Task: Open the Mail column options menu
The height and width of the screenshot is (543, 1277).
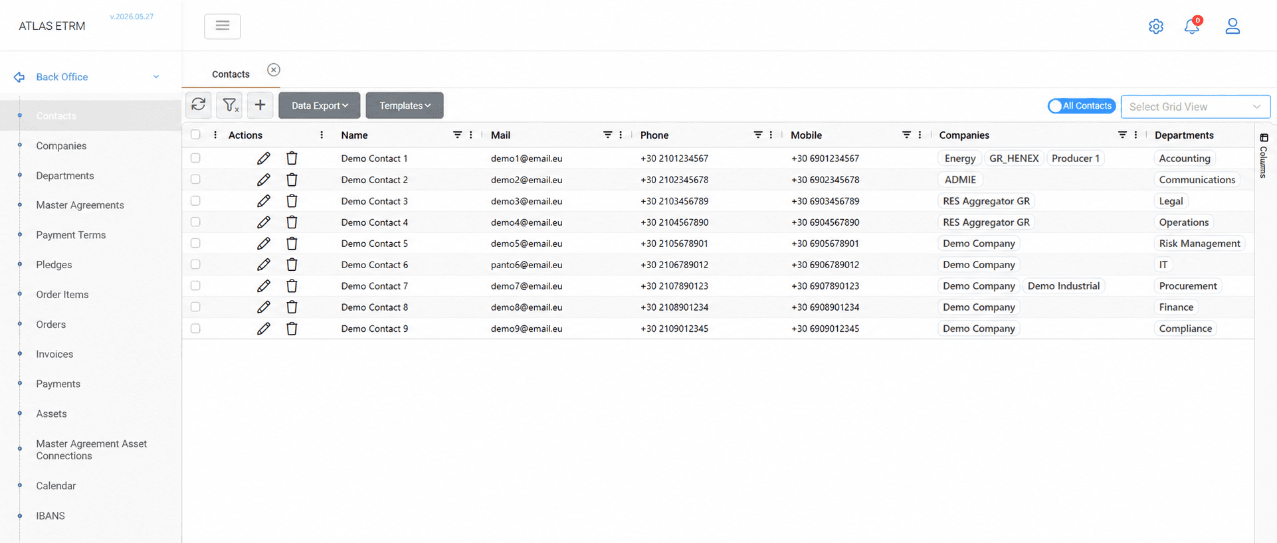Action: tap(621, 135)
